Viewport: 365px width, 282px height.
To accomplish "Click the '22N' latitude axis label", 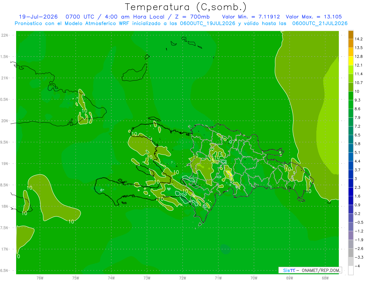I will click(x=5, y=35).
